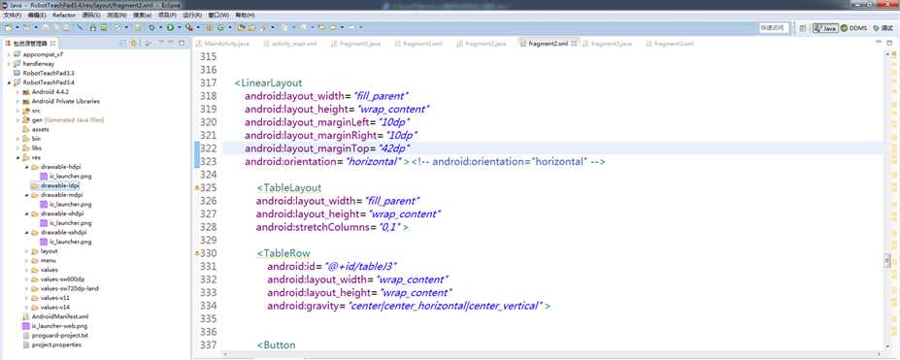The width and height of the screenshot is (900, 360).
Task: Click the New file toolbar icon
Action: click(x=8, y=27)
